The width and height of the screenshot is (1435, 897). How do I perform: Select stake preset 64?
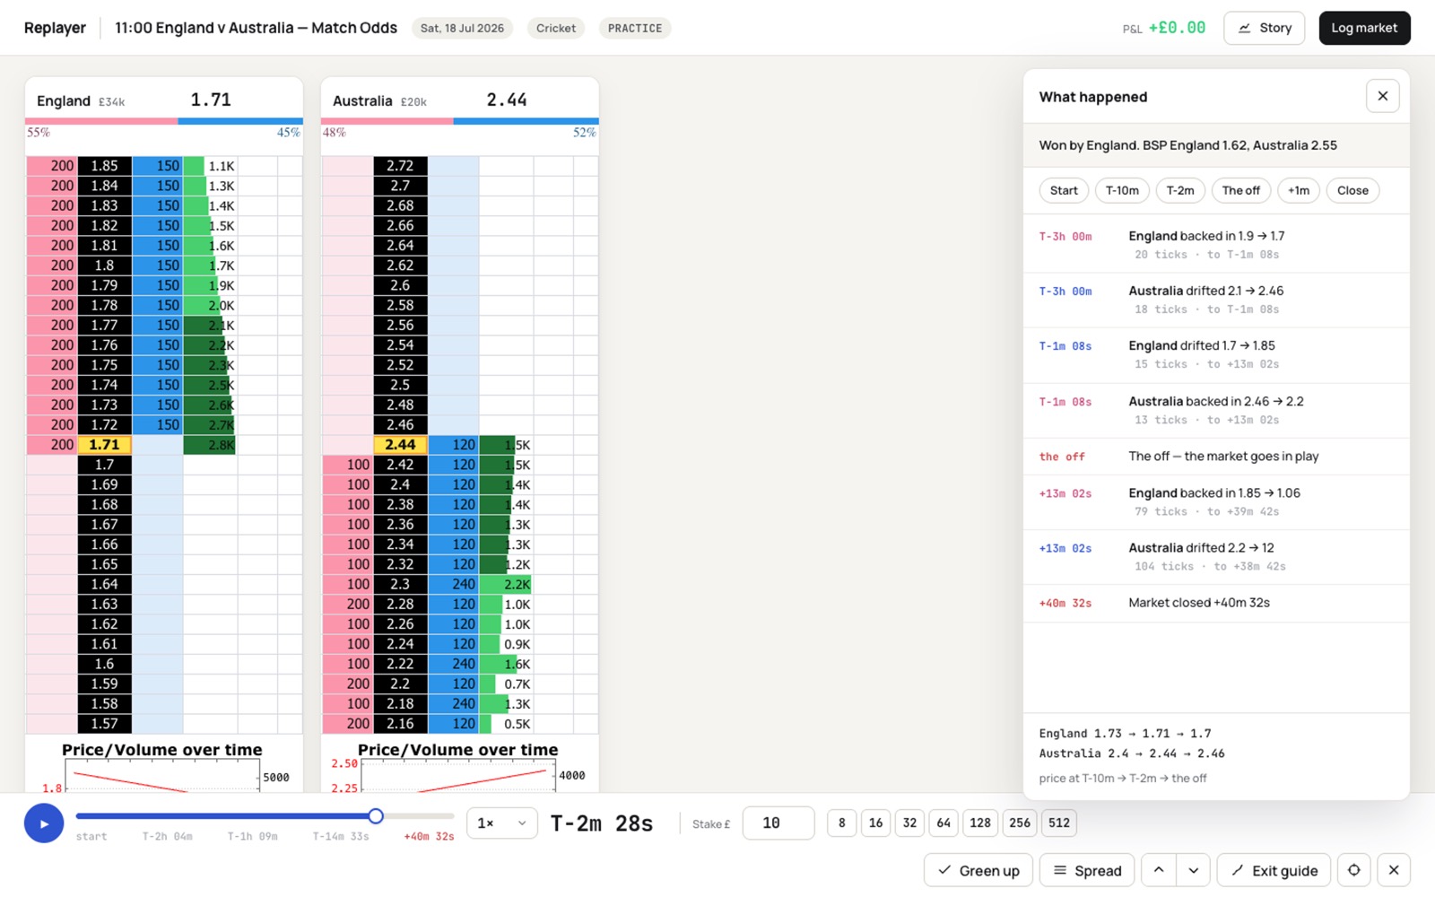pyautogui.click(x=944, y=823)
